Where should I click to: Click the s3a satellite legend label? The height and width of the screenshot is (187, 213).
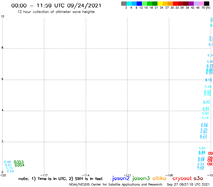pyautogui.click(x=198, y=178)
